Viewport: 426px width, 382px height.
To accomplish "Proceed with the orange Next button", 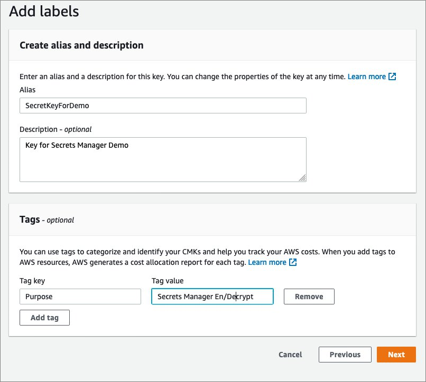I will tap(396, 355).
